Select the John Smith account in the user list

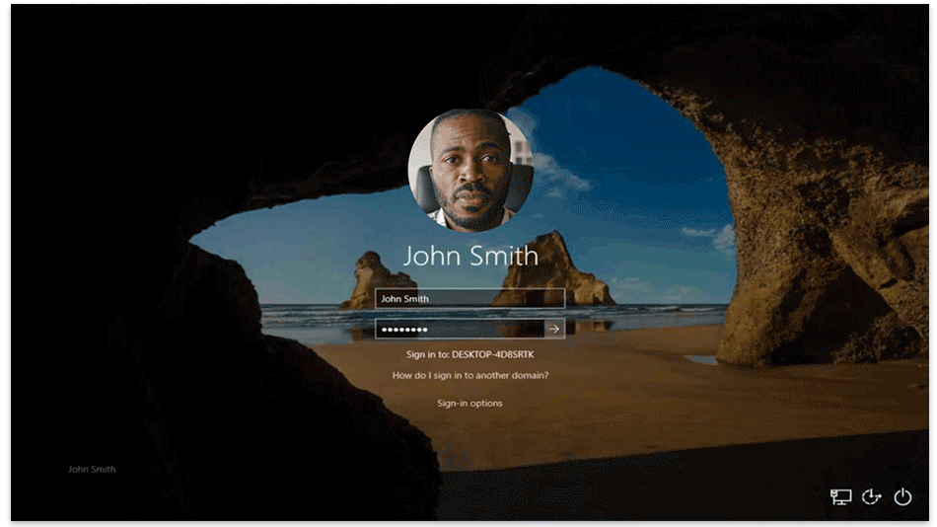[x=92, y=469]
